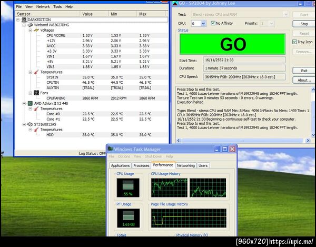Click the Duration field
Viewport: 316px width, 247px height.
pyautogui.click(x=244, y=68)
